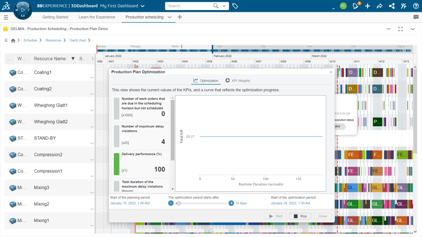Click the plus add icon in top bar
This screenshot has height=237, width=422.
click(x=367, y=6)
